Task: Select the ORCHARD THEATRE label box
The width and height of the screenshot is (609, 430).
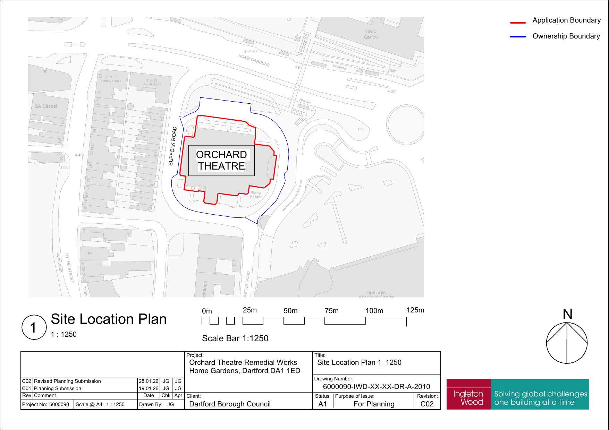Action: click(x=221, y=160)
